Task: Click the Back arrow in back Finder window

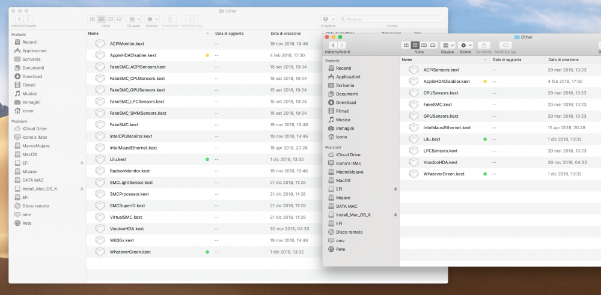Action: coord(19,19)
